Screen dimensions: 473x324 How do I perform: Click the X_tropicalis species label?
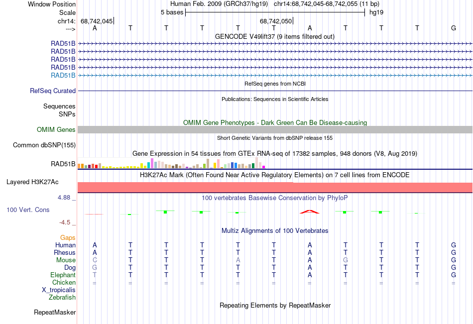pos(59,290)
